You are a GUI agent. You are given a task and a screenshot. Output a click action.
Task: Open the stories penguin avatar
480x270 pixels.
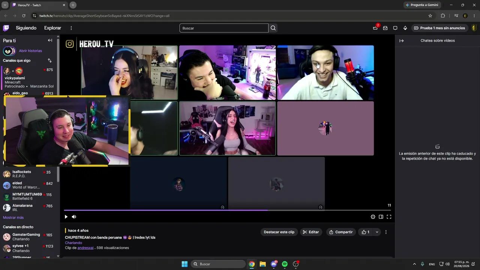click(x=9, y=51)
